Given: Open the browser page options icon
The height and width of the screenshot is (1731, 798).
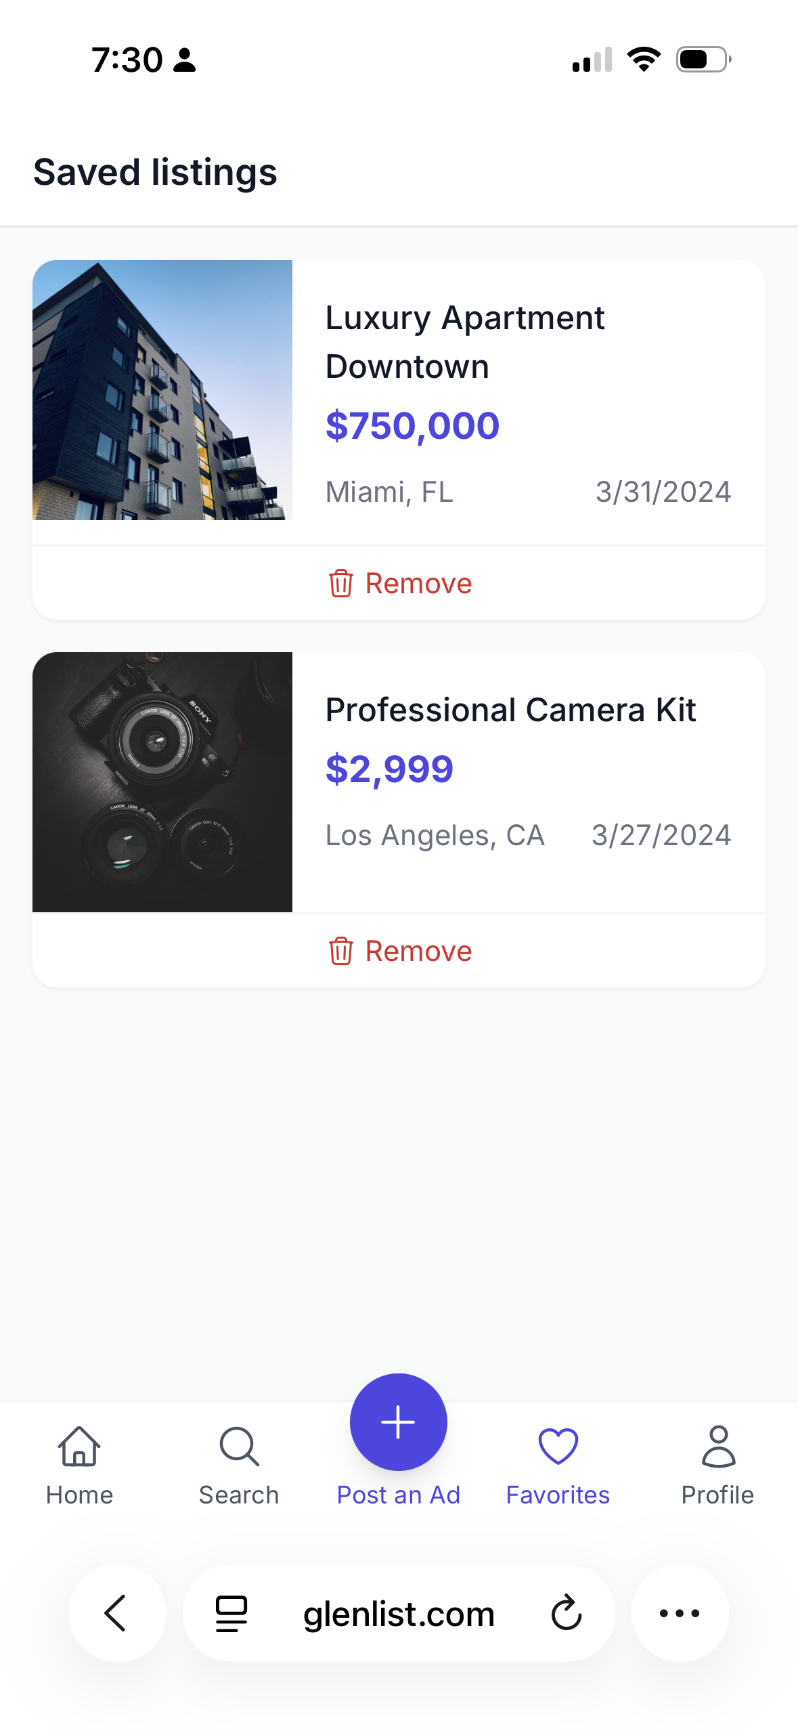Looking at the screenshot, I should (231, 1612).
